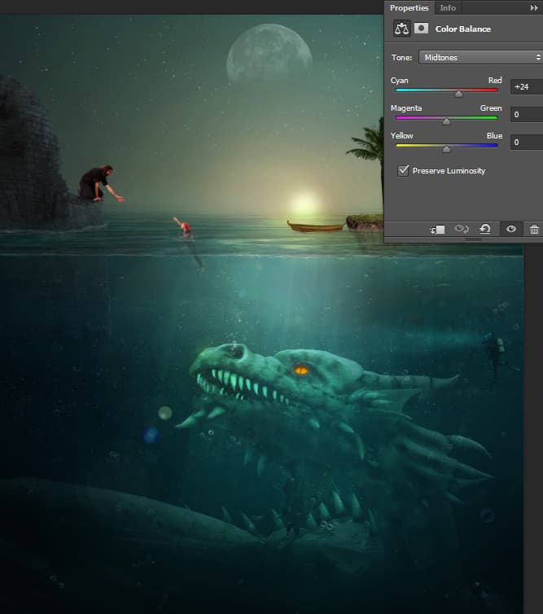The image size is (543, 614).
Task: Click the 'Color Balance' panel title text
Action: (462, 29)
